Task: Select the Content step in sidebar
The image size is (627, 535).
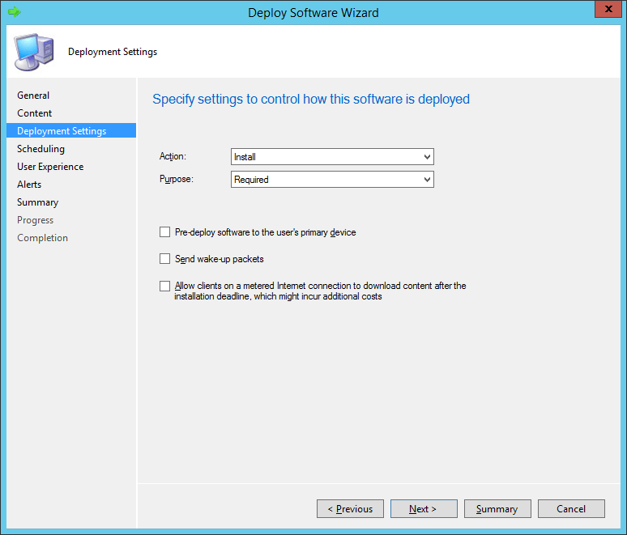Action: click(x=35, y=113)
